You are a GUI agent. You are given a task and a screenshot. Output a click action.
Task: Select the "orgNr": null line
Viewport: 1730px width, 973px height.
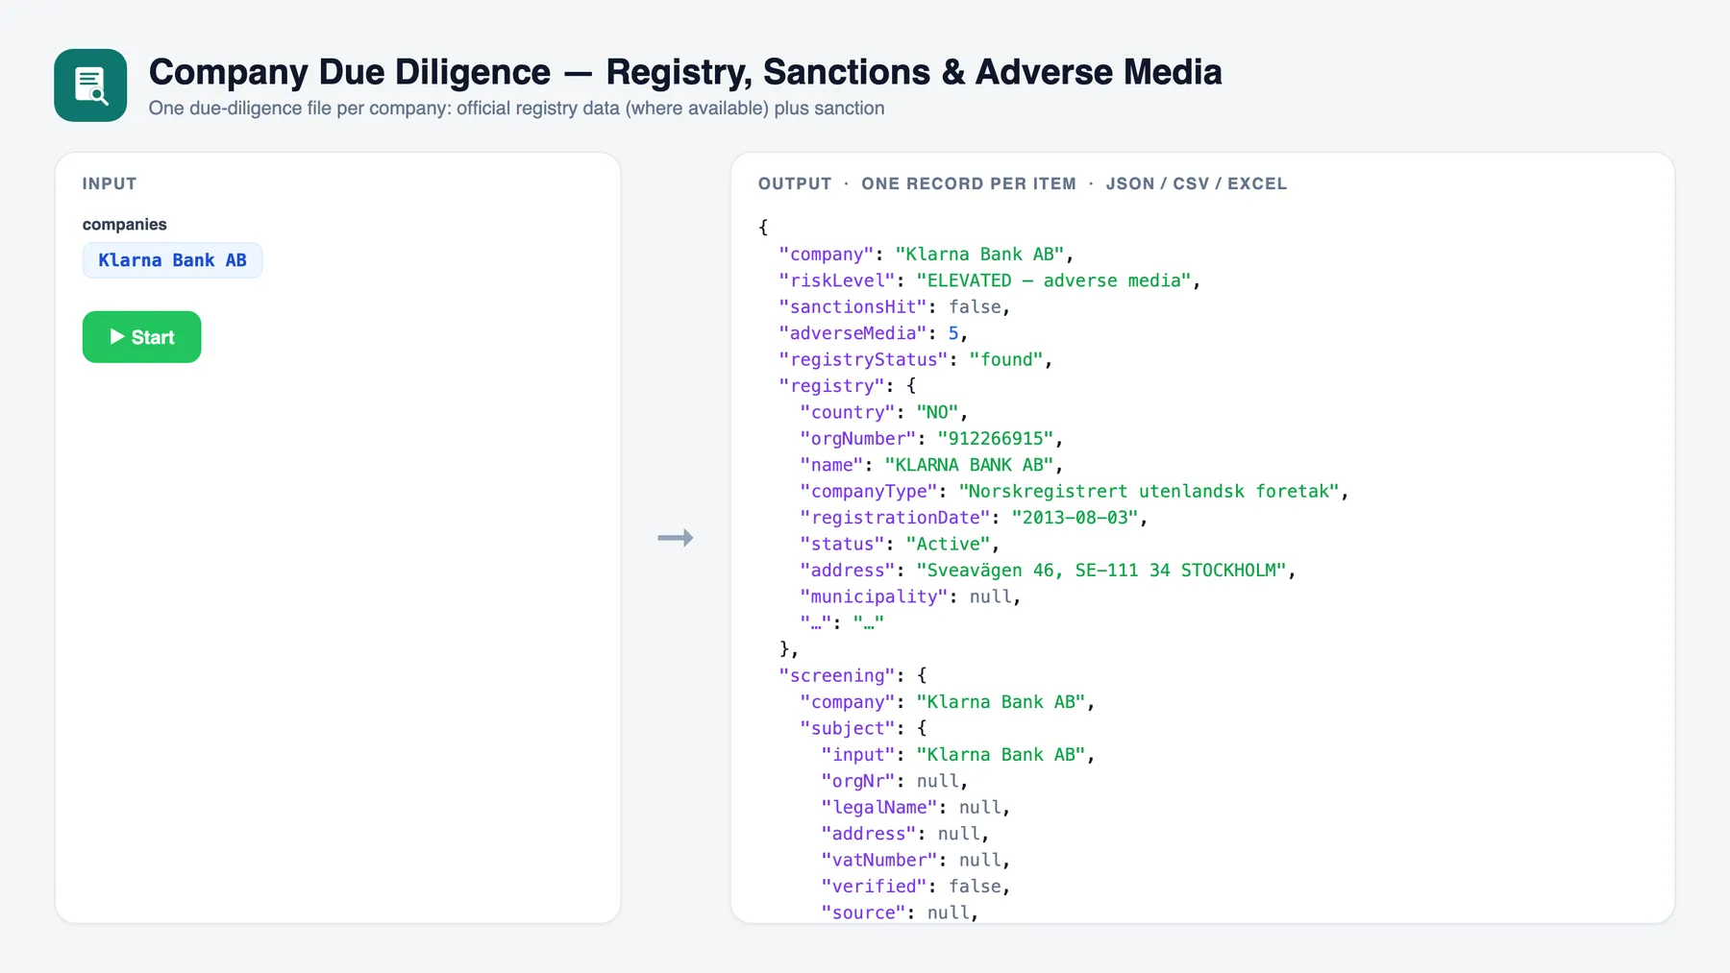(x=895, y=781)
